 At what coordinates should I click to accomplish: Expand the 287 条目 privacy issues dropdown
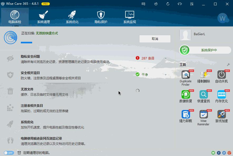(x=166, y=58)
